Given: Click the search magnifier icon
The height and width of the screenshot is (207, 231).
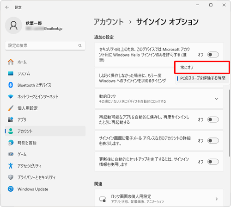Looking at the screenshot, I should click(80, 45).
